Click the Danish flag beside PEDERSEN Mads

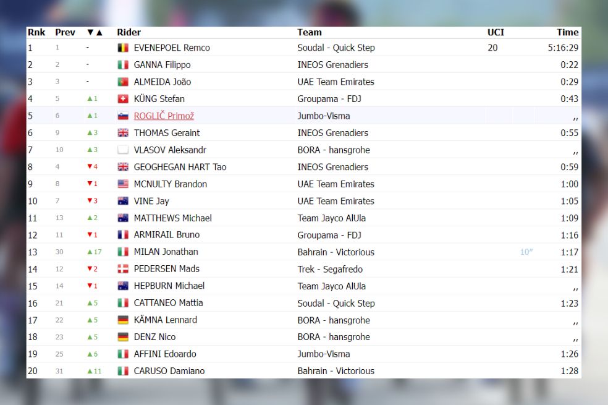coord(123,269)
